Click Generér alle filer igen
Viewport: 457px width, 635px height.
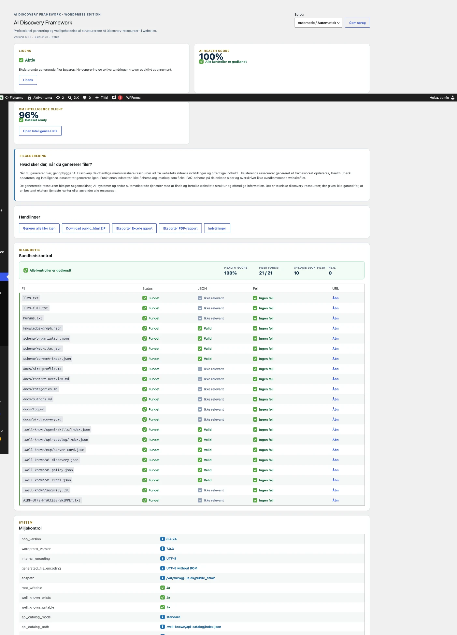click(x=39, y=228)
